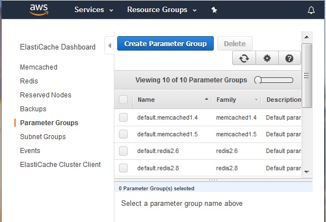326x222 pixels.
Task: Go to Memcached section
Action: pyautogui.click(x=39, y=67)
